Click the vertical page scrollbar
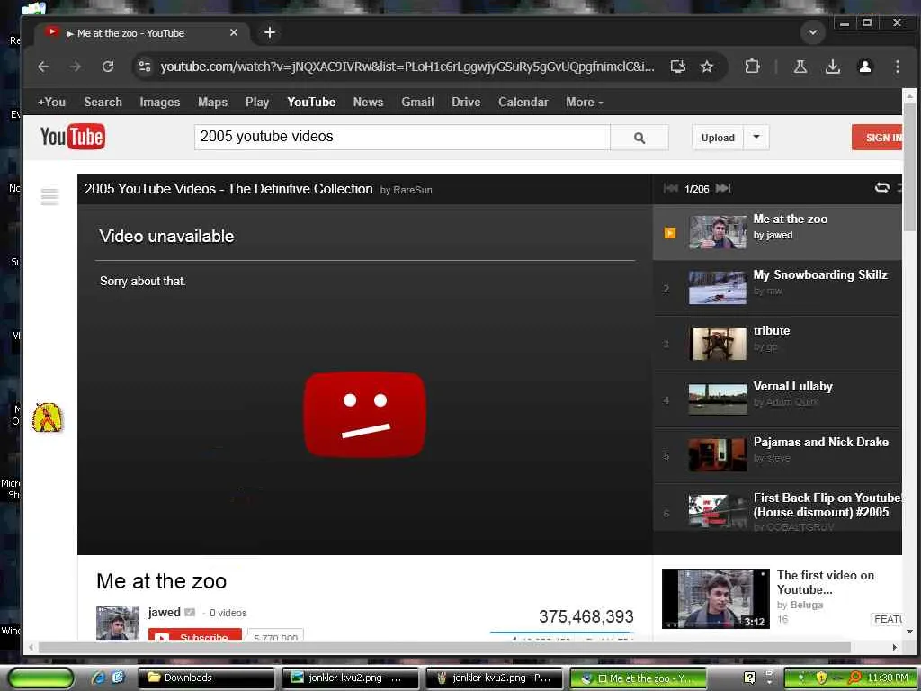 pos(909,166)
